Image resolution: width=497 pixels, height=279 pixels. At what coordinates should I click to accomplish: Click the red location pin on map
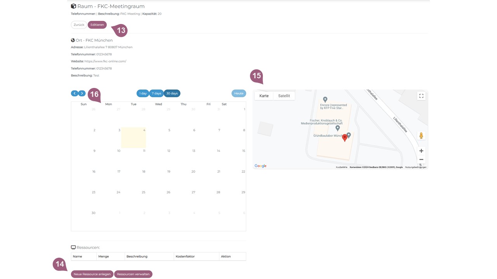344,138
